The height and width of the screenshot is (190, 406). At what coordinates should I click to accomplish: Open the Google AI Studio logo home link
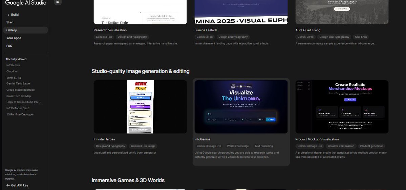click(x=26, y=3)
